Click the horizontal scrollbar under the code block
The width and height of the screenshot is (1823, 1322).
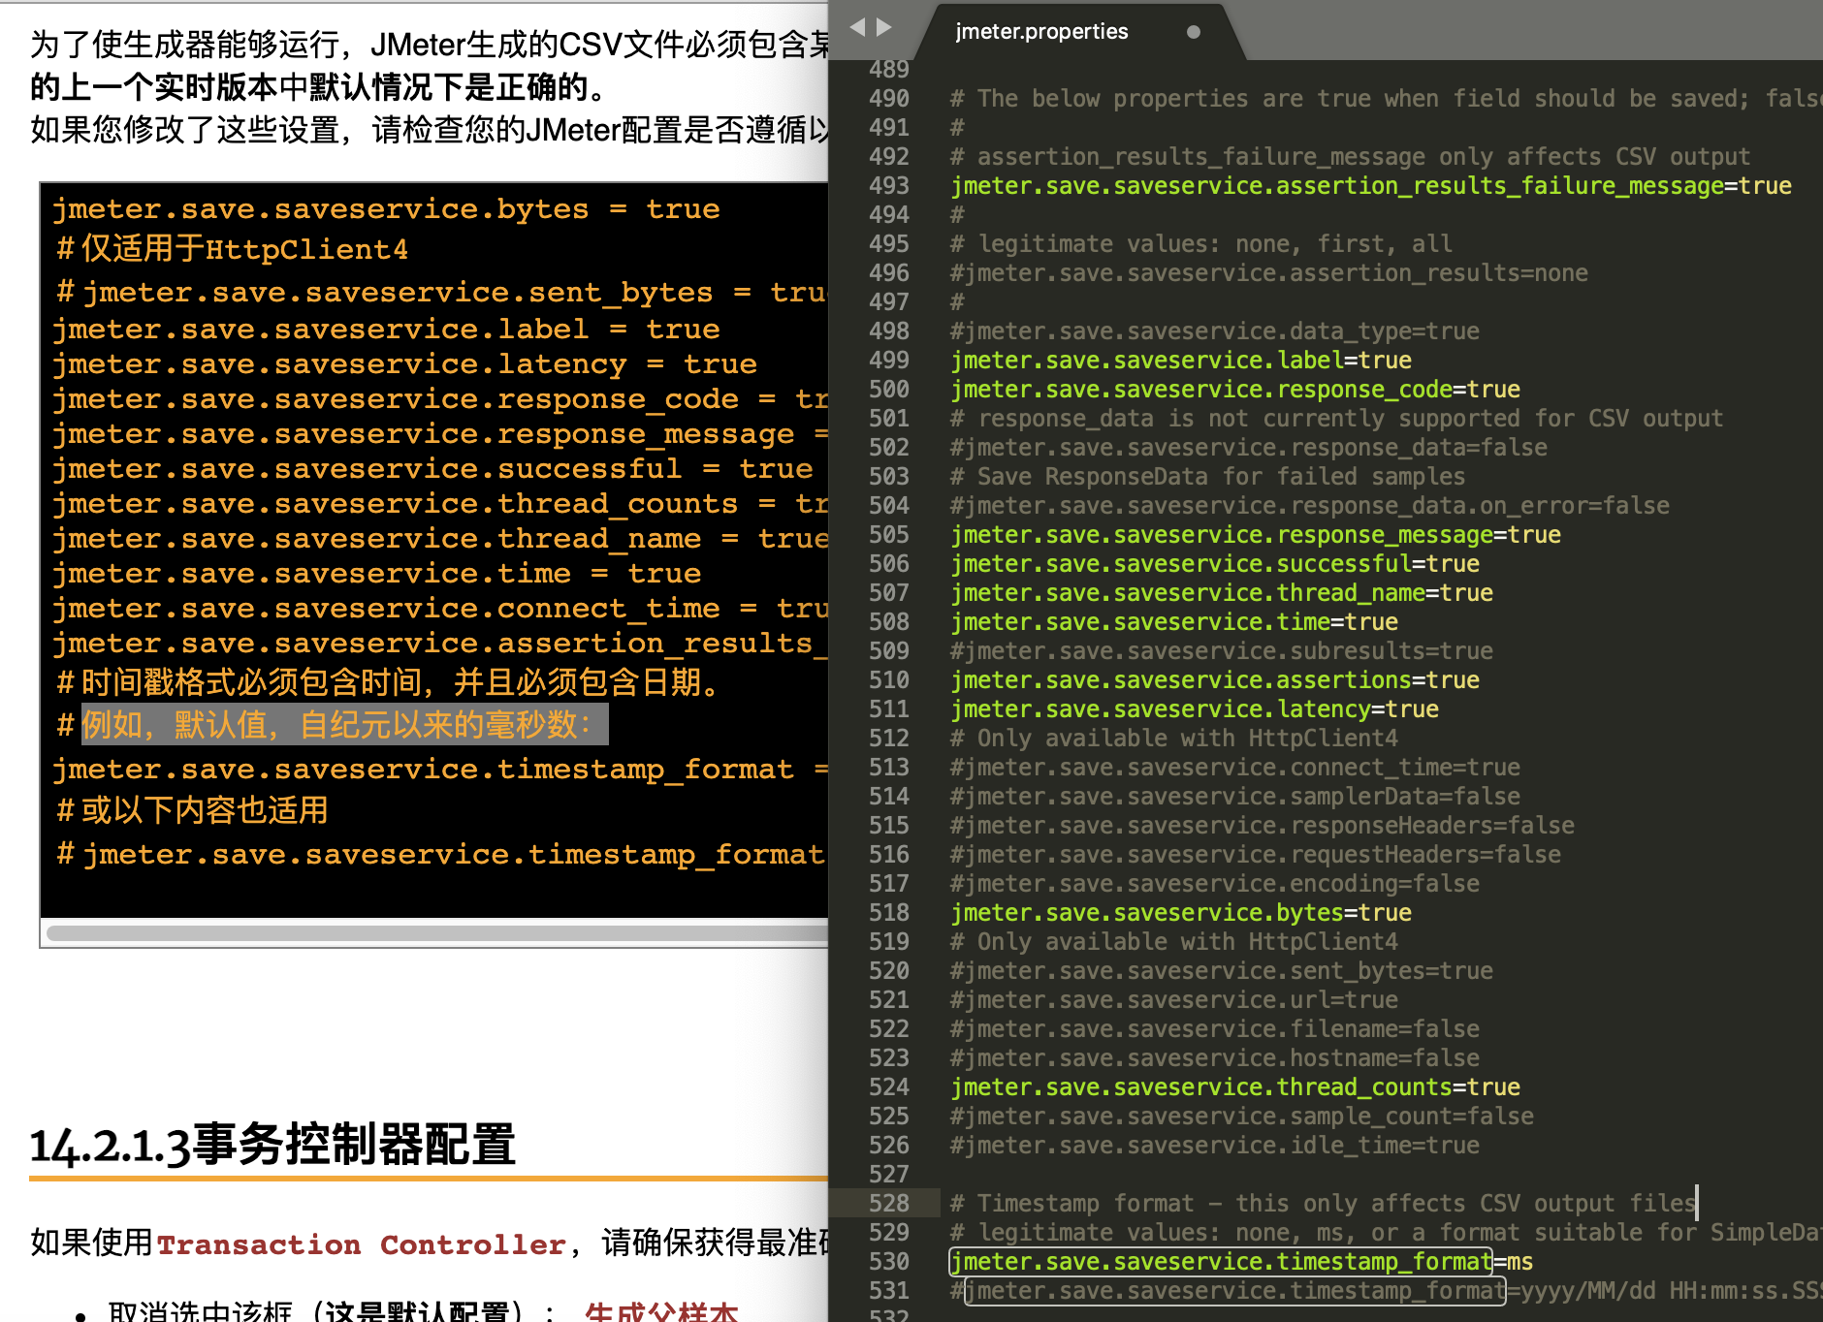coord(436,932)
